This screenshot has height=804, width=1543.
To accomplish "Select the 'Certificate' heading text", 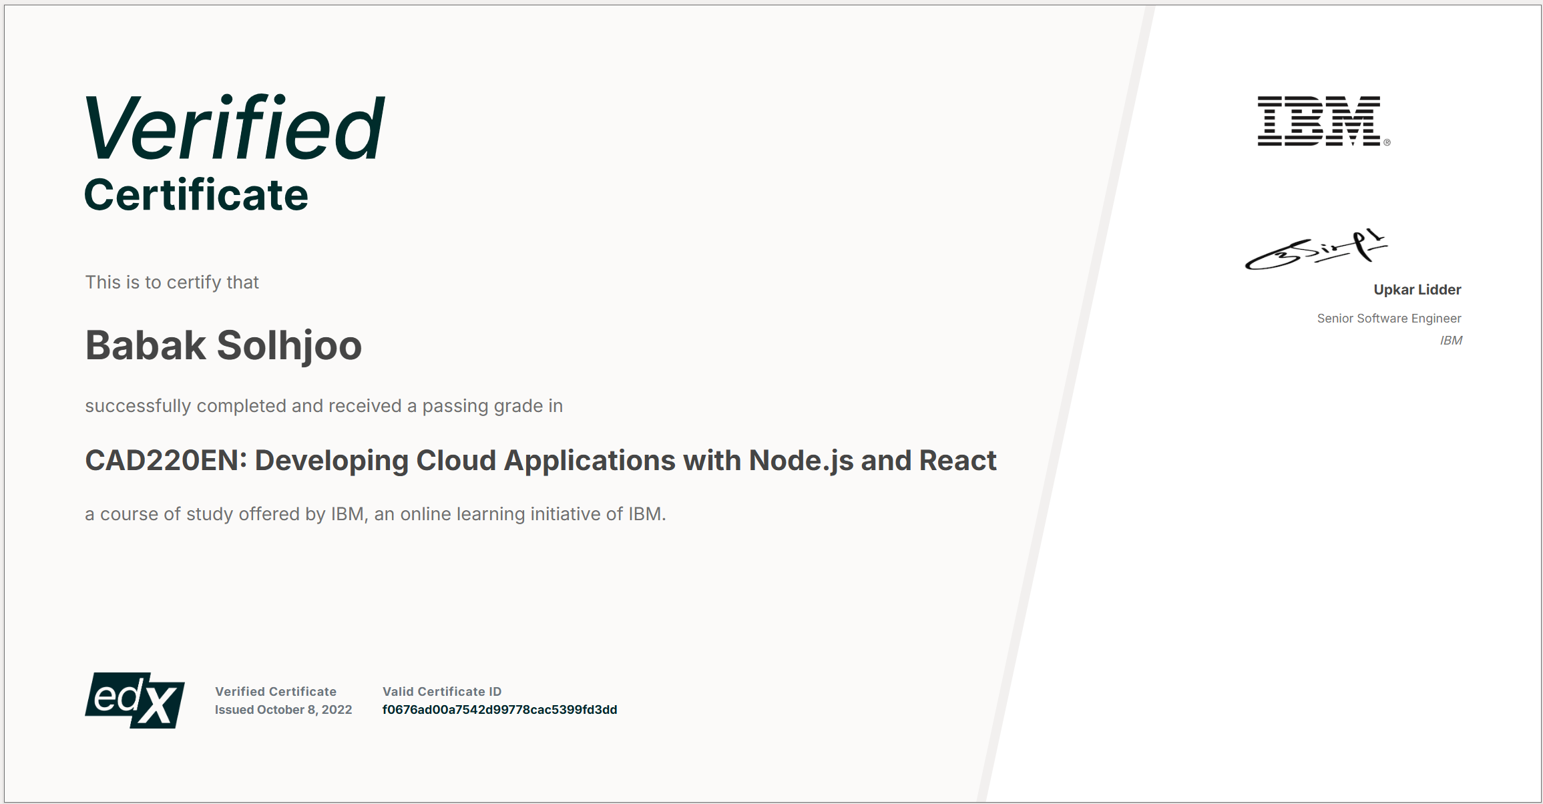I will [x=196, y=195].
